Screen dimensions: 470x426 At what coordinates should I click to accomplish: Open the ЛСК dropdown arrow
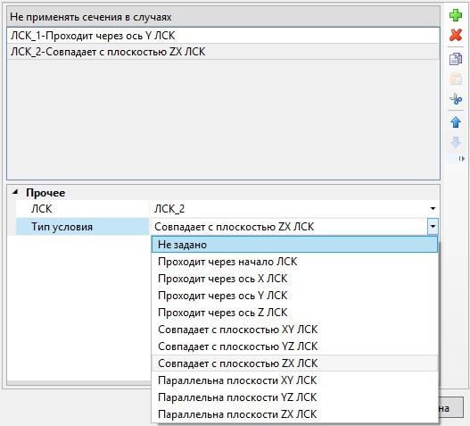point(433,208)
